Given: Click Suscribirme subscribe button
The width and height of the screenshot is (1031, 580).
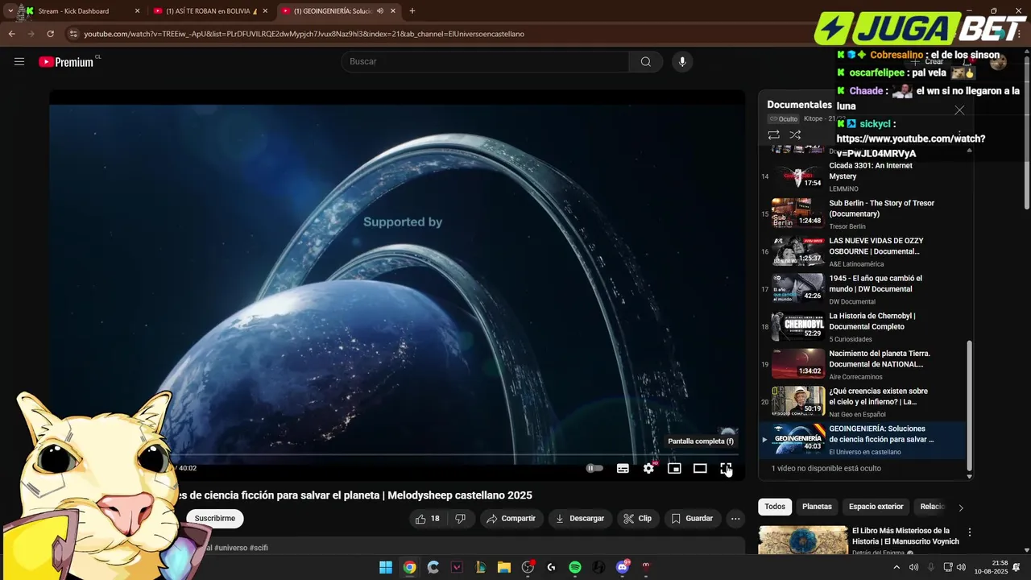Looking at the screenshot, I should 214,519.
